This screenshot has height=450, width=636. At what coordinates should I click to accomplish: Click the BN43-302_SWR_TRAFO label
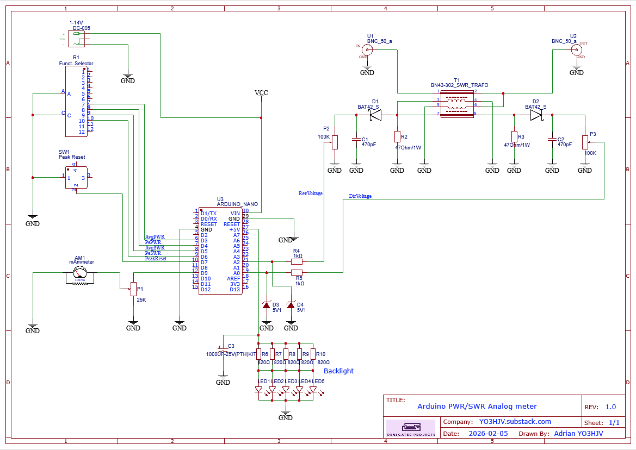coord(460,85)
